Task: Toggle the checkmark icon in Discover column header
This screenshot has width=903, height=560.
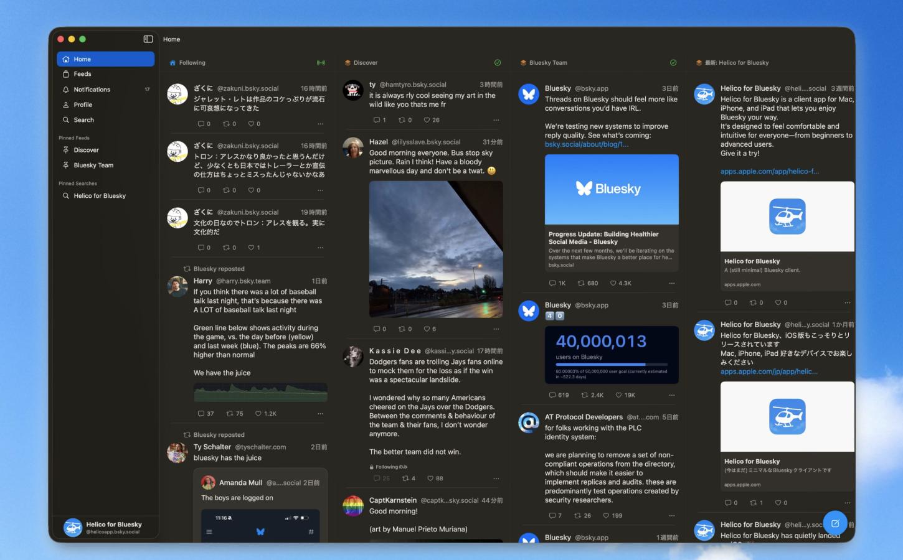Action: pos(498,63)
